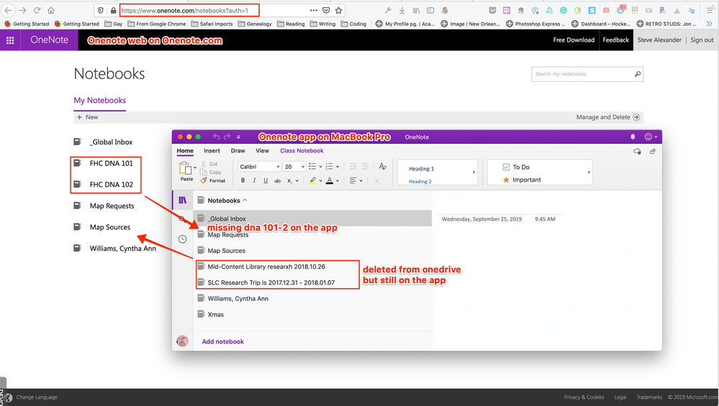Screen dimensions: 719x406
Task: Decrease the paragraph indent
Action: pyautogui.click(x=353, y=167)
